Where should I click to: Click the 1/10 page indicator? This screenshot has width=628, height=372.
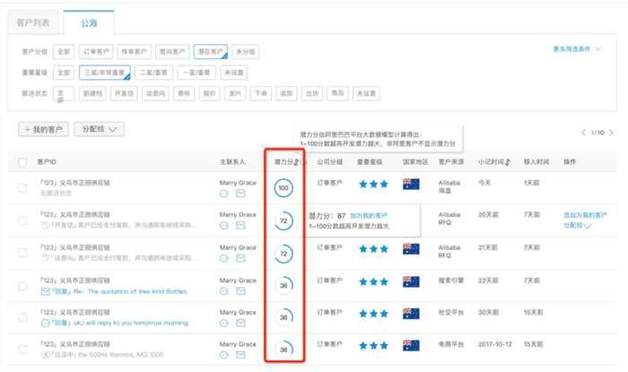(597, 133)
